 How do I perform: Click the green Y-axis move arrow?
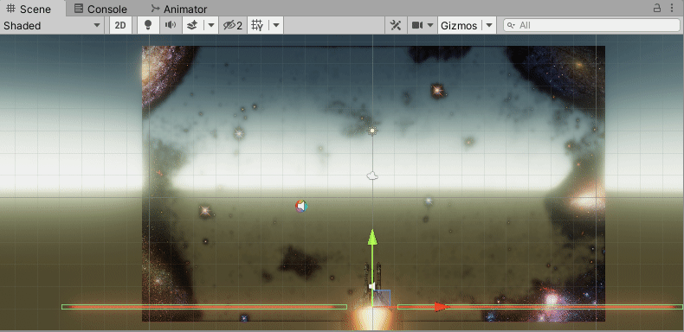372,238
